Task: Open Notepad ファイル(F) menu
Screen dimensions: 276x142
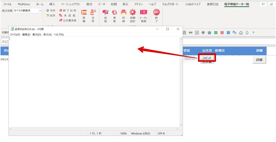Action: (x=15, y=35)
